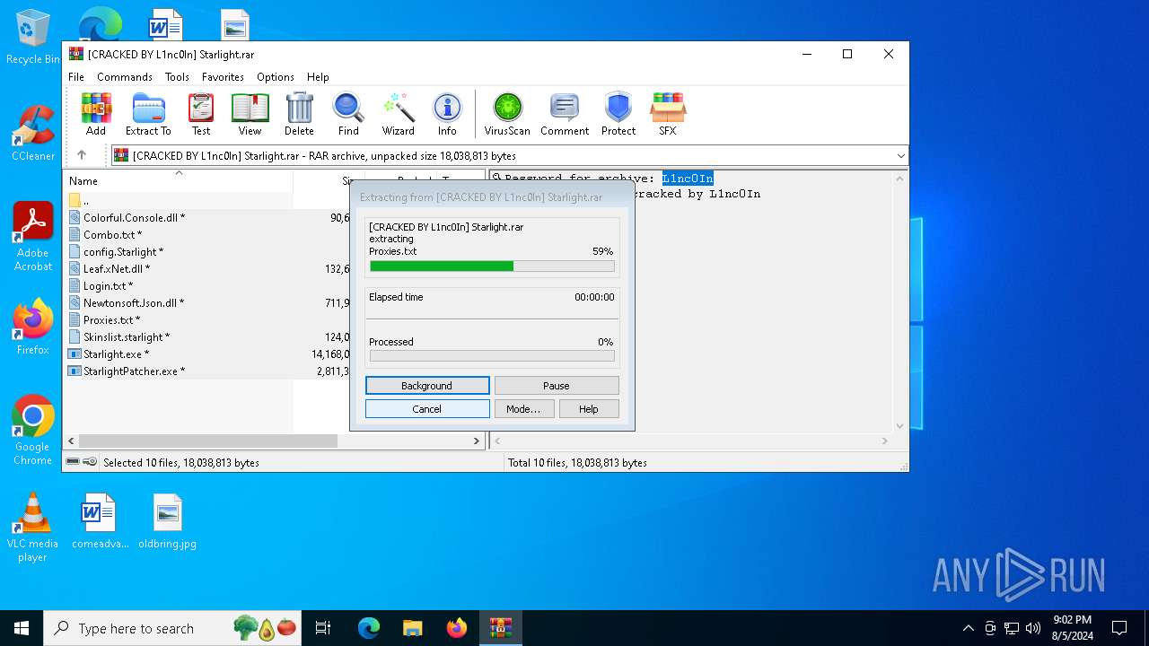Screen dimensions: 1149x646
Task: Open Extract To in the toolbar
Action: click(148, 114)
